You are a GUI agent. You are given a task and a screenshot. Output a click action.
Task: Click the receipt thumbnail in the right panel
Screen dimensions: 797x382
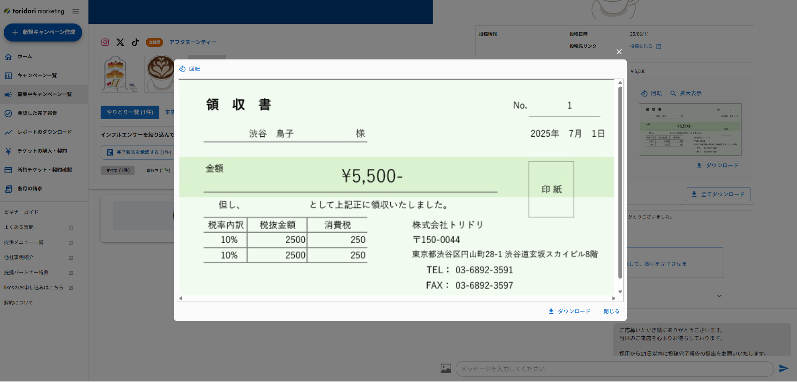click(x=690, y=130)
